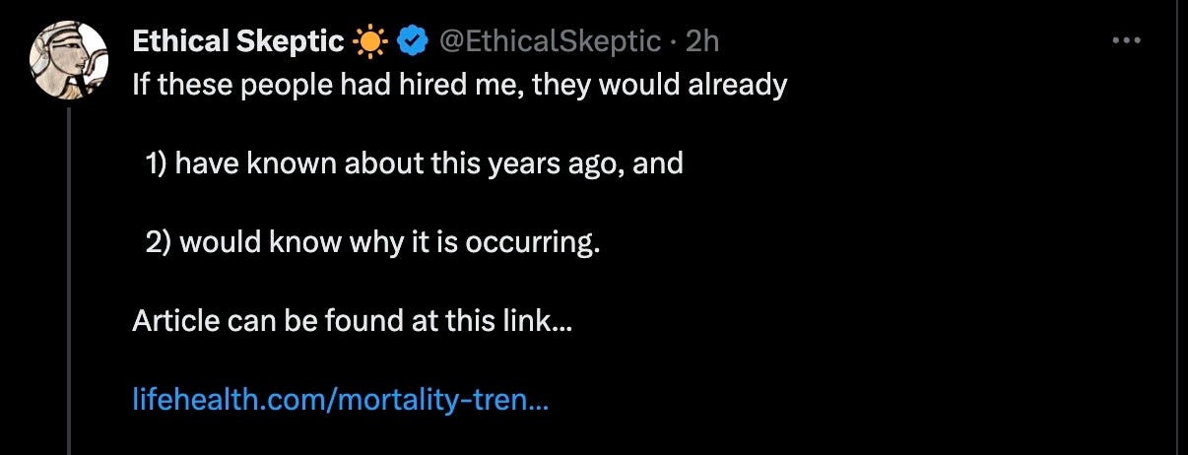Click the 2h timestamp

pyautogui.click(x=702, y=41)
